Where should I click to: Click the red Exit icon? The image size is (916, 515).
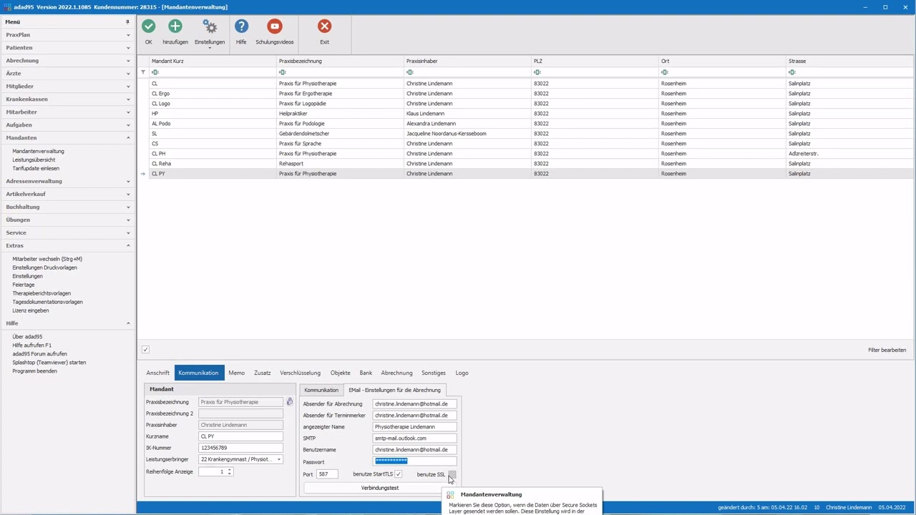(x=324, y=26)
